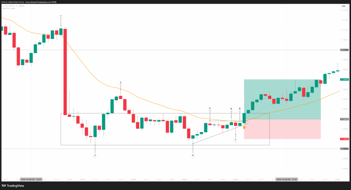Click annotation marker number 3
This screenshot has width=351, height=190.
(x=120, y=83)
